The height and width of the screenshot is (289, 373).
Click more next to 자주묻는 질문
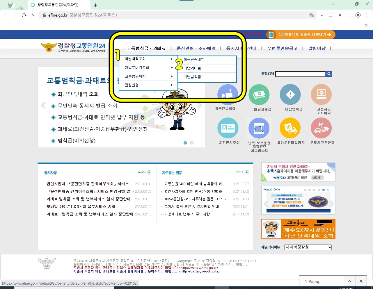pyautogui.click(x=242, y=172)
